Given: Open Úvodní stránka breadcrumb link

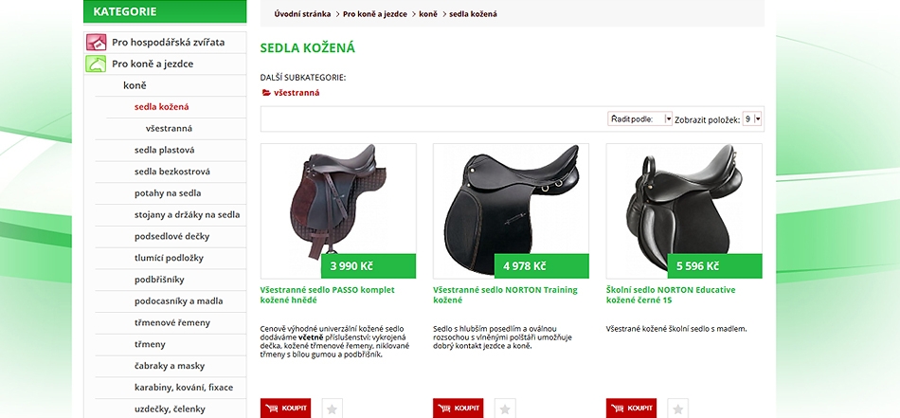Looking at the screenshot, I should 302,14.
